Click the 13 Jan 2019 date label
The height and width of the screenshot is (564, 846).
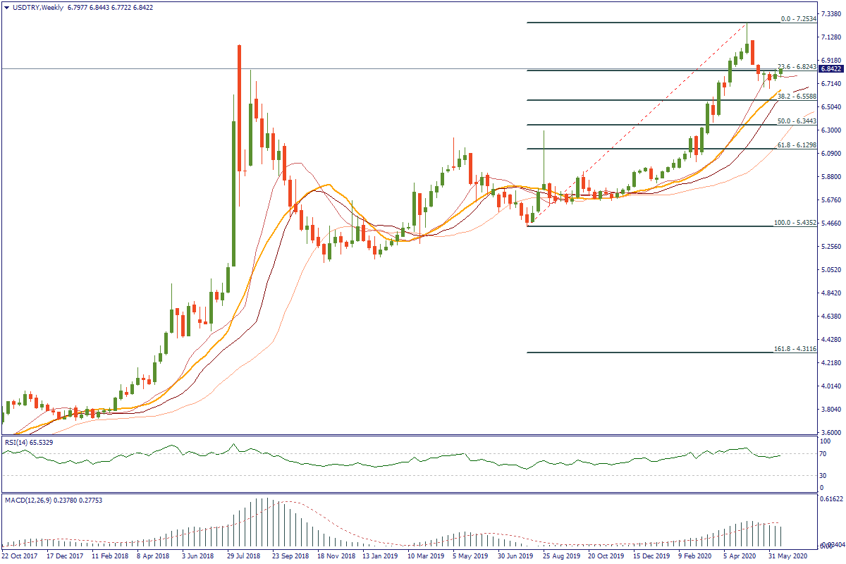(377, 556)
